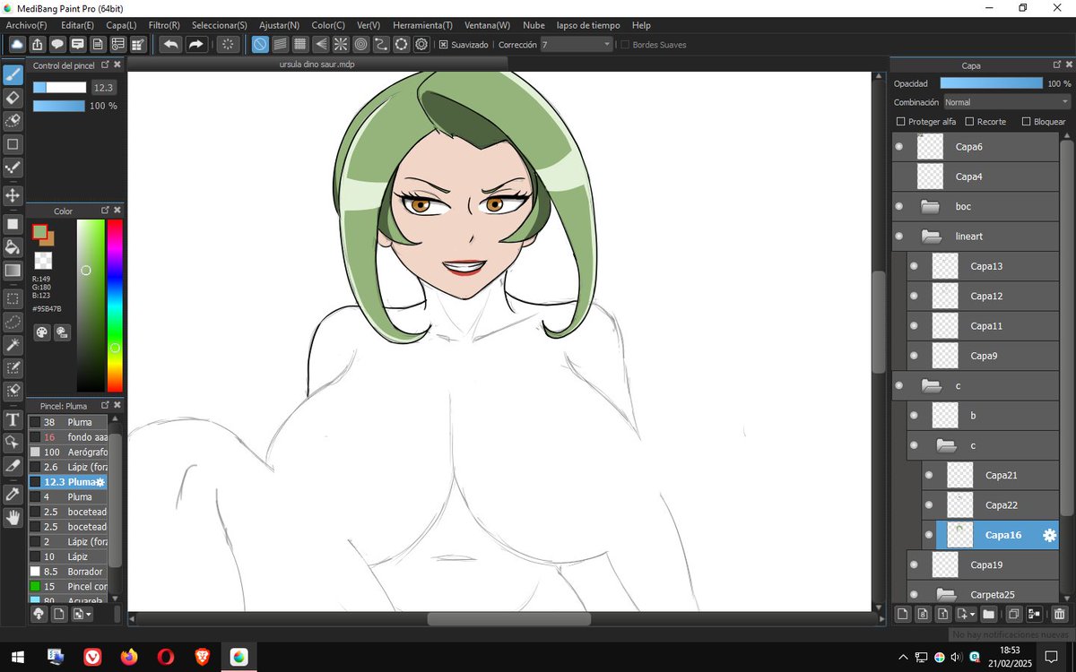This screenshot has width=1076, height=672.
Task: Toggle visibility of the Capa21 layer
Action: pyautogui.click(x=929, y=475)
